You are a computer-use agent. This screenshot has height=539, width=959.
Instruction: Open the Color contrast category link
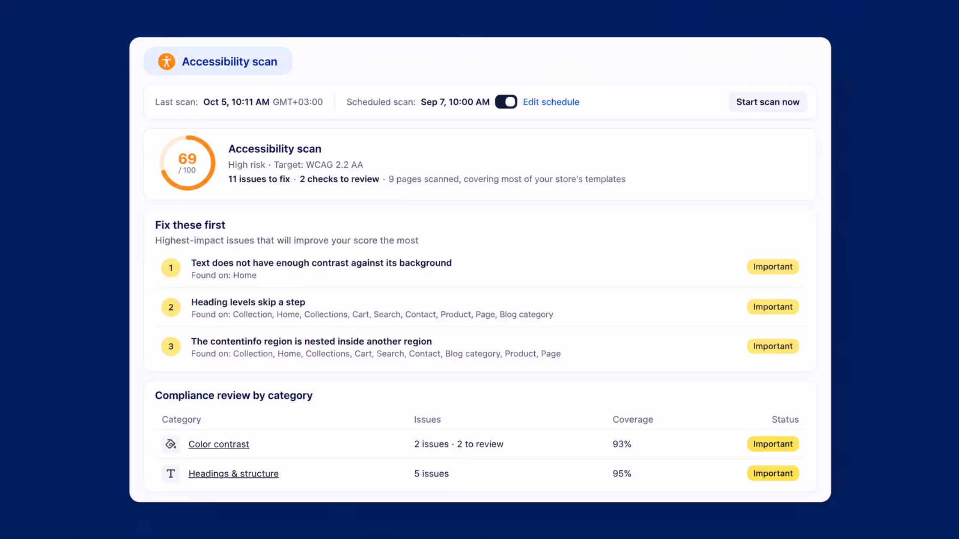219,444
